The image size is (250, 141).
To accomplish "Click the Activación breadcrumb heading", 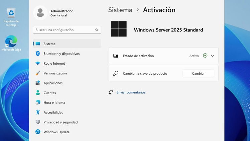I will click(159, 10).
